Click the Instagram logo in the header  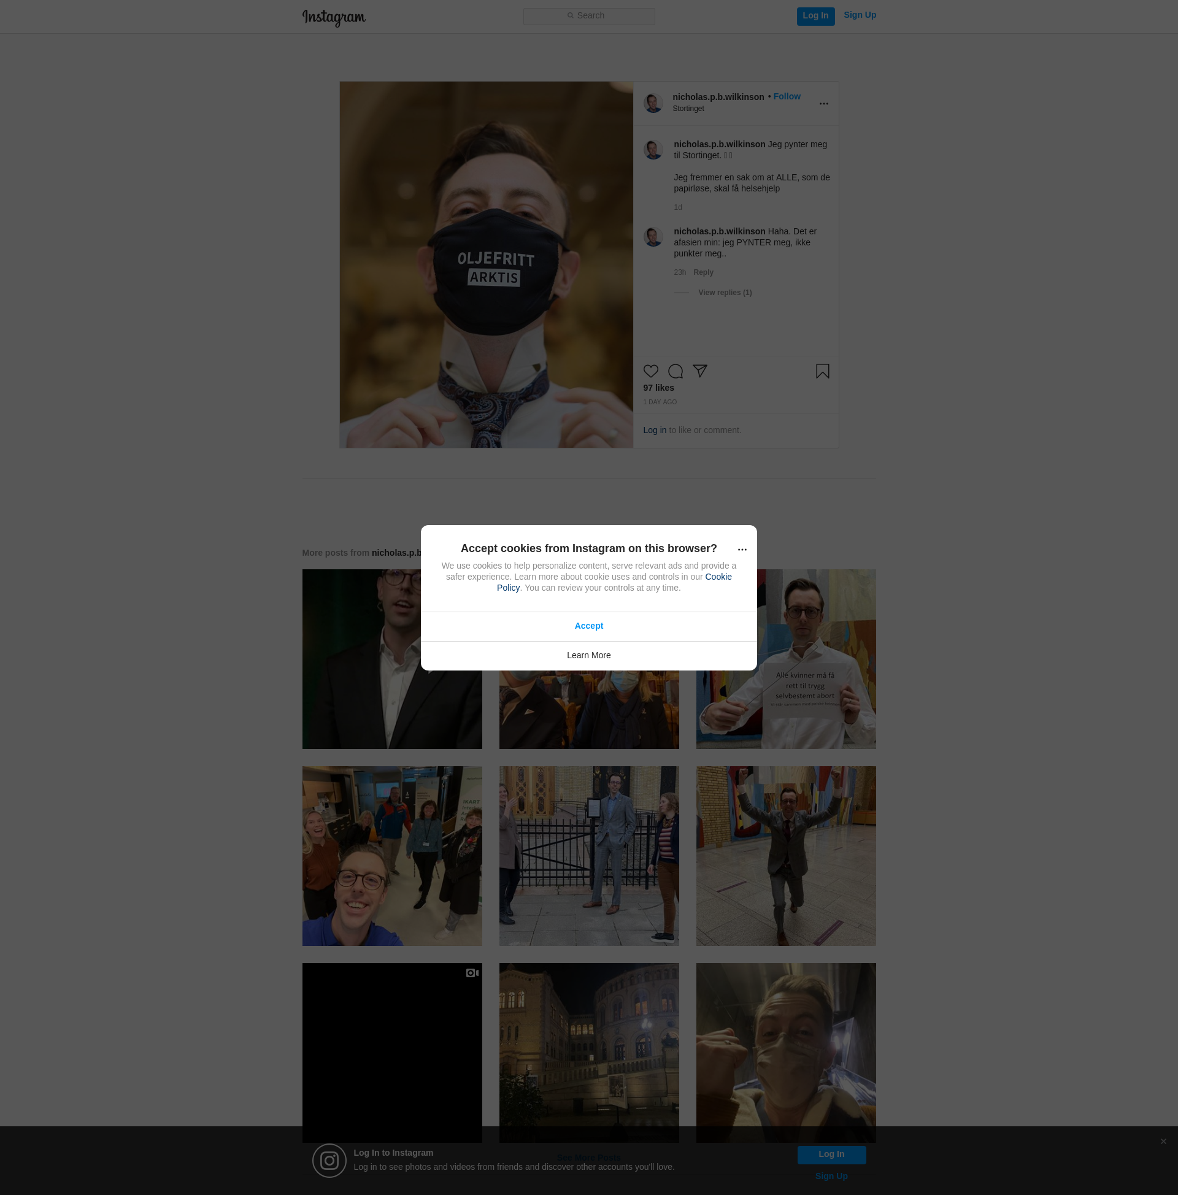click(x=334, y=17)
